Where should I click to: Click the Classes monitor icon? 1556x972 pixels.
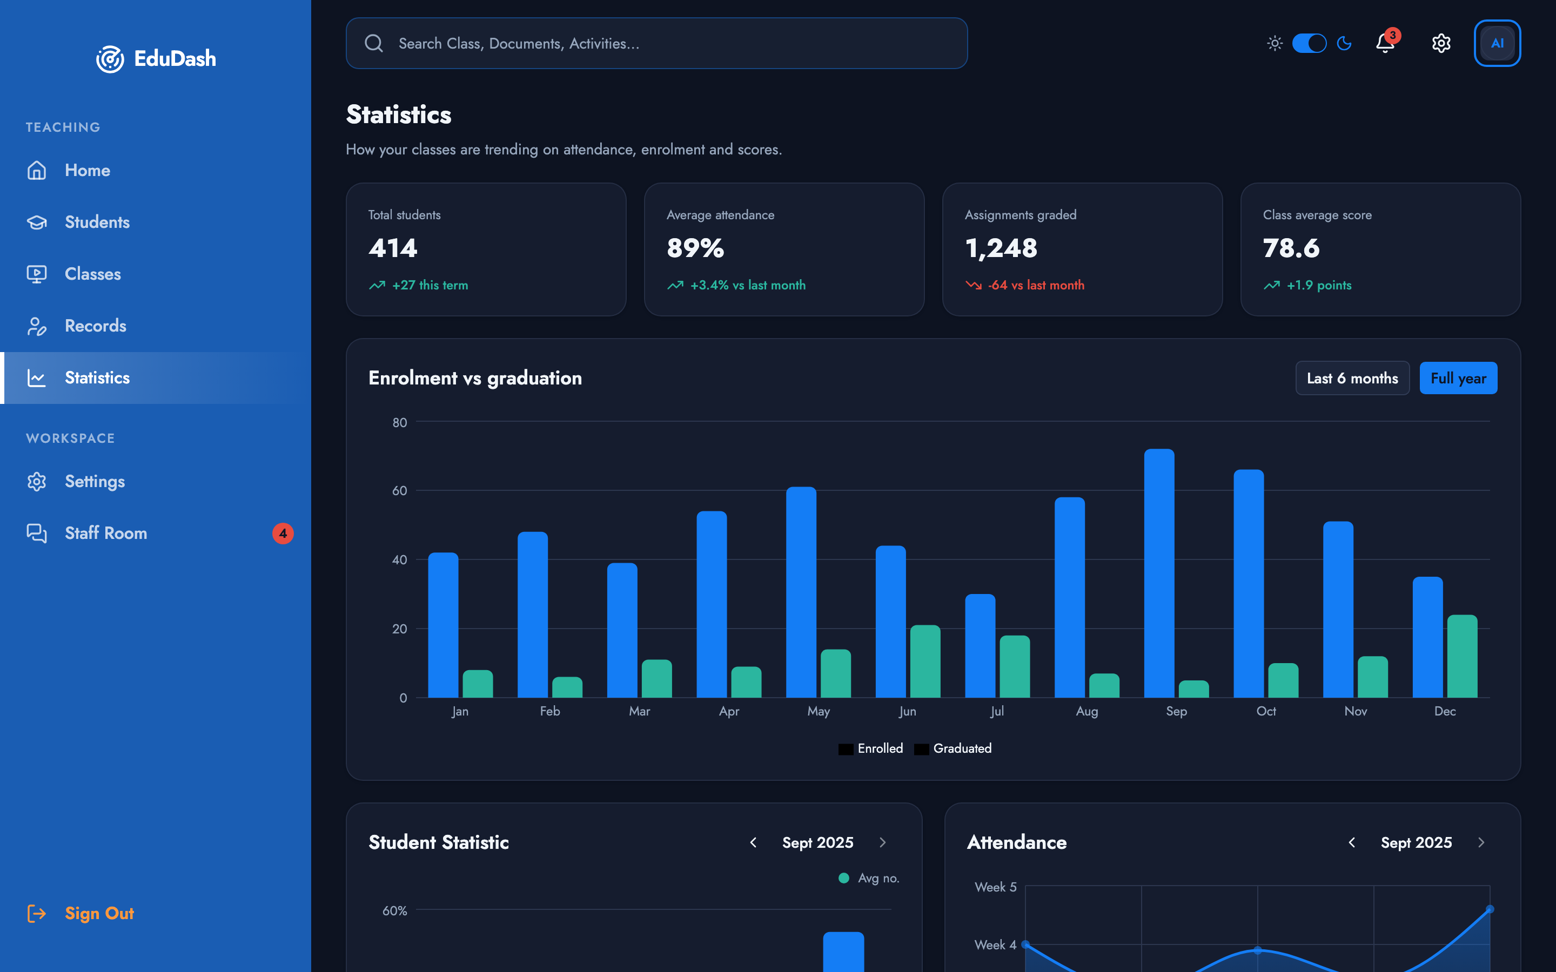(x=37, y=274)
